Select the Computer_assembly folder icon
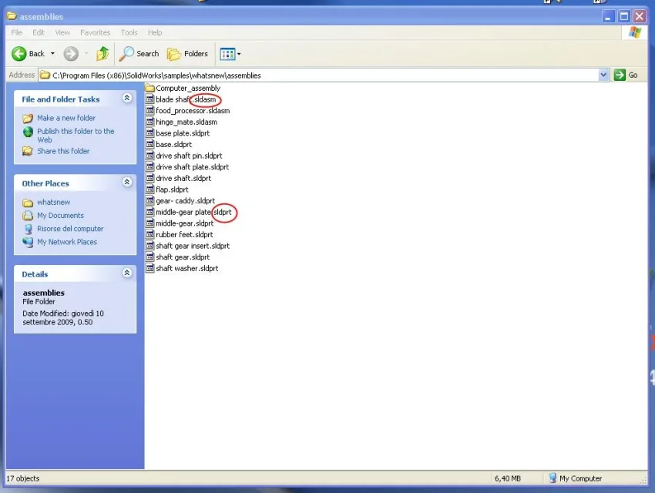Screen dimensions: 655x493 pyautogui.click(x=150, y=88)
